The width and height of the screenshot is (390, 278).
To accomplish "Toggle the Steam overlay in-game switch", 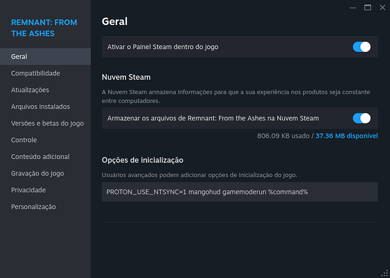I will tap(362, 47).
